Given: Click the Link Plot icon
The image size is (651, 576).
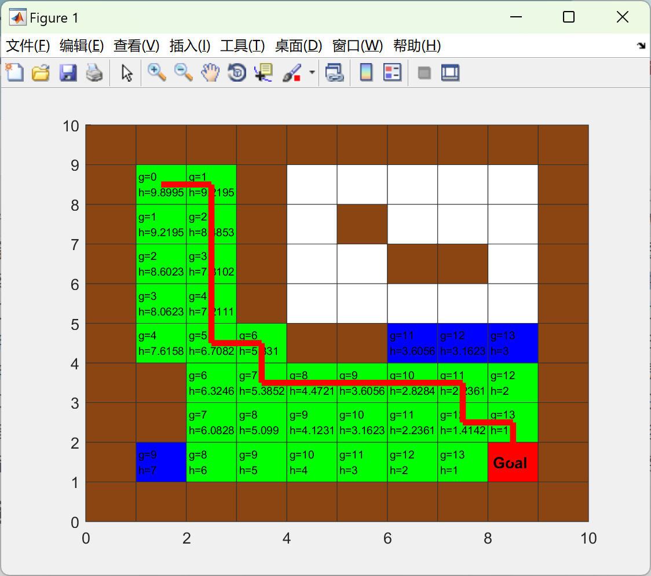Looking at the screenshot, I should tap(335, 72).
